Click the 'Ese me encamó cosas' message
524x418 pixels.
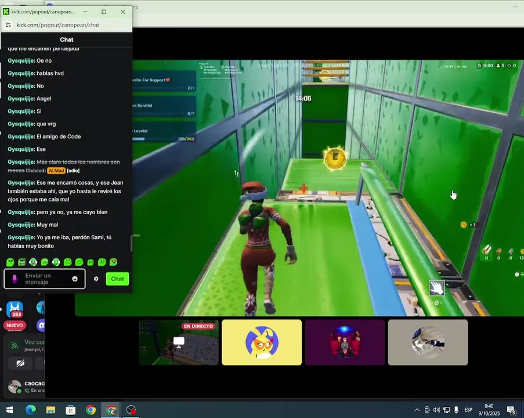(x=66, y=191)
